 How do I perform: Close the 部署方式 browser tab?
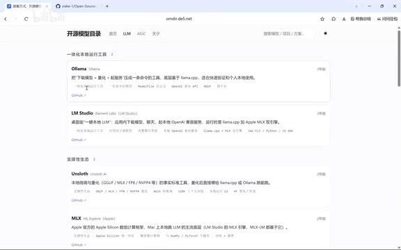point(47,6)
